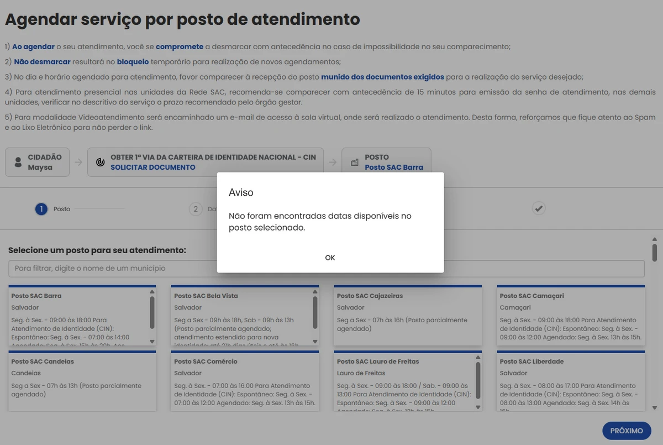663x445 pixels.
Task: Click the scroll-down arrow on Lauro de Freitas card
Action: (x=477, y=407)
